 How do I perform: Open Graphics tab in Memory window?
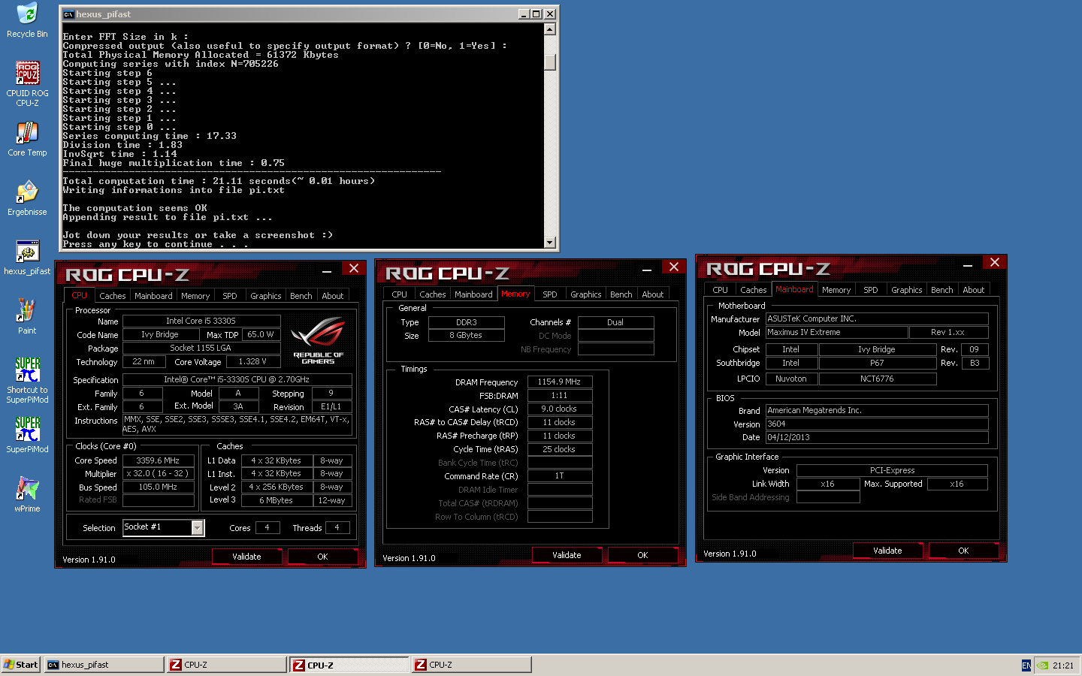tap(586, 294)
